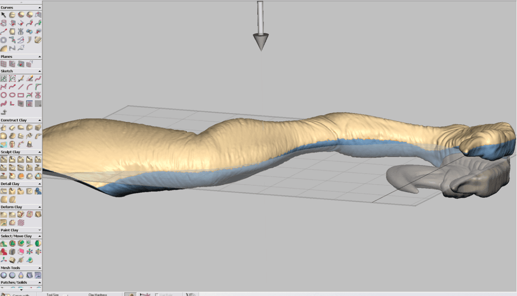This screenshot has height=296, width=517.
Task: Select the N-shaped curve tool in Curves palette
Action: tap(12, 47)
